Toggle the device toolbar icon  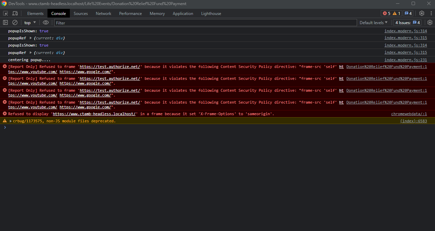pyautogui.click(x=15, y=13)
